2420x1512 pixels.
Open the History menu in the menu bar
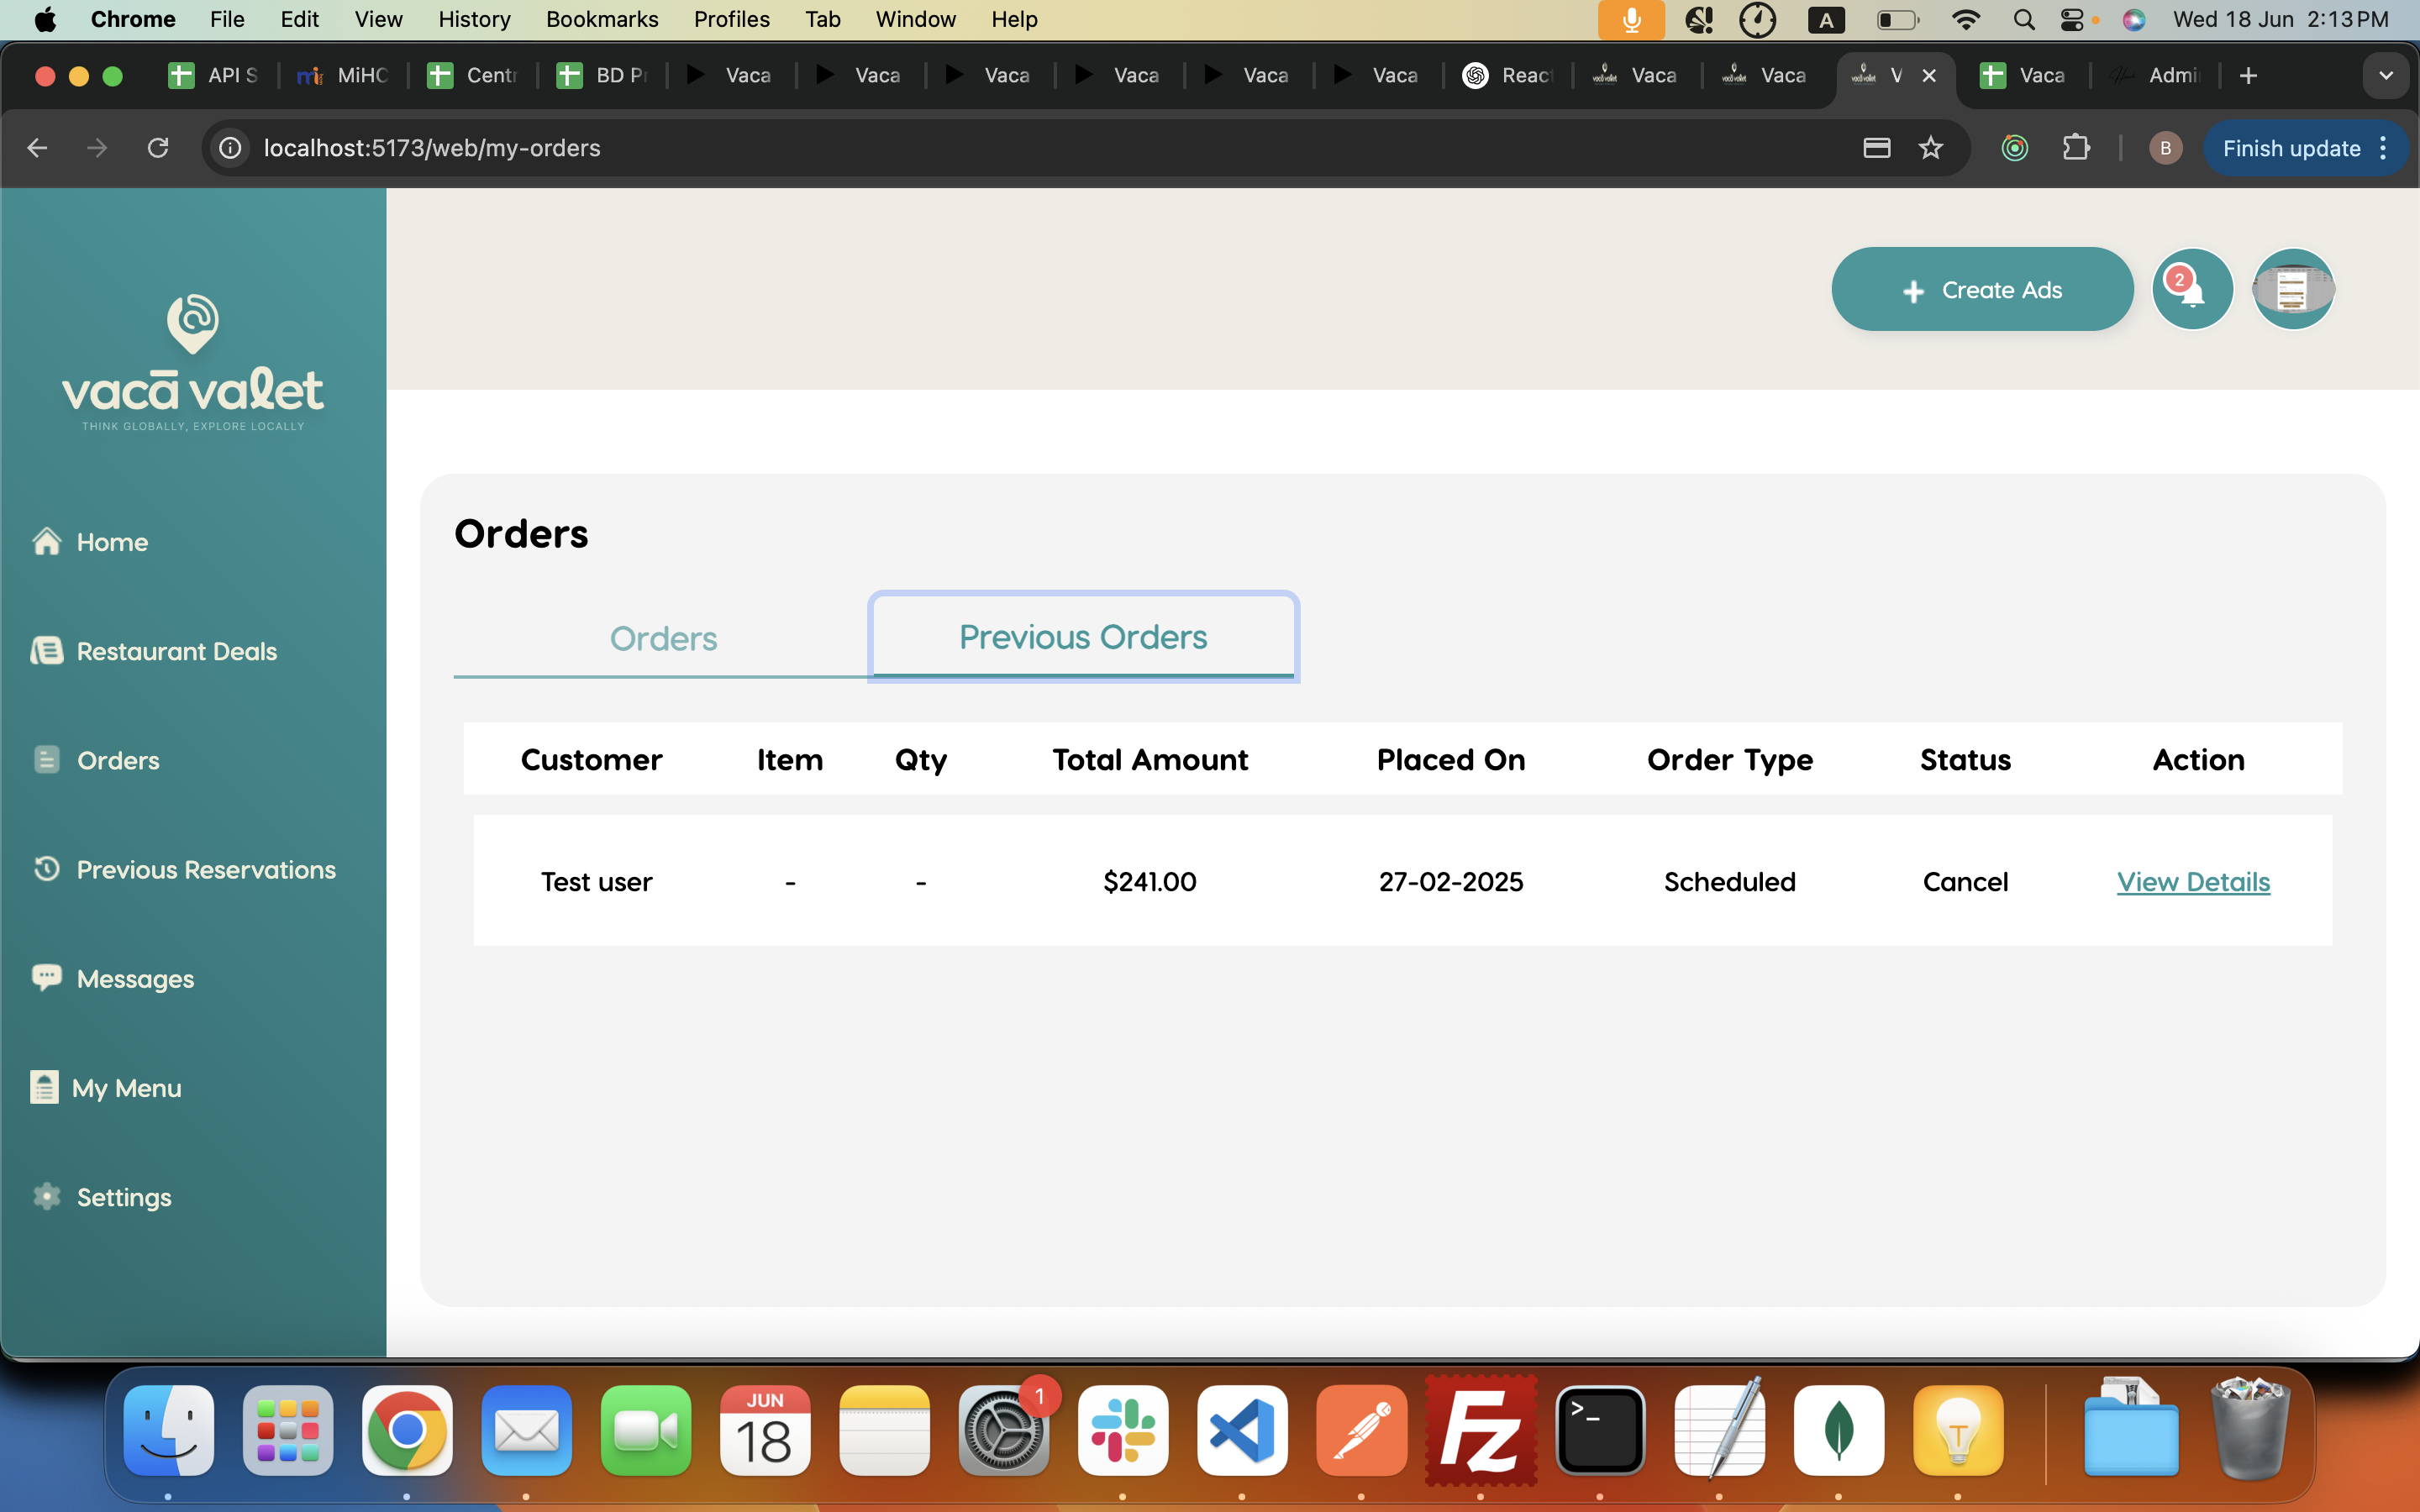474,19
